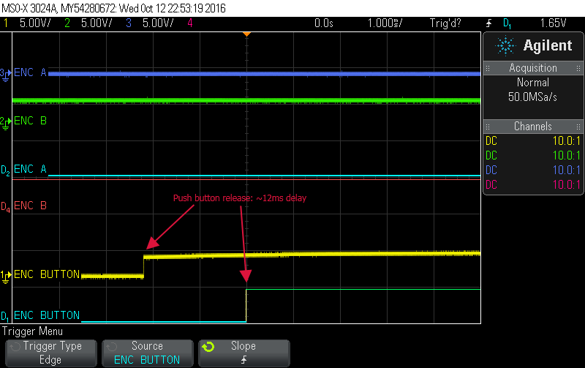The image size is (585, 368).
Task: Open the Source ENC BUTTON softkey
Action: (x=147, y=353)
